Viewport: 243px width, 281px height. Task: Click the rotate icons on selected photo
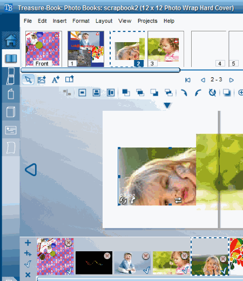[127, 200]
